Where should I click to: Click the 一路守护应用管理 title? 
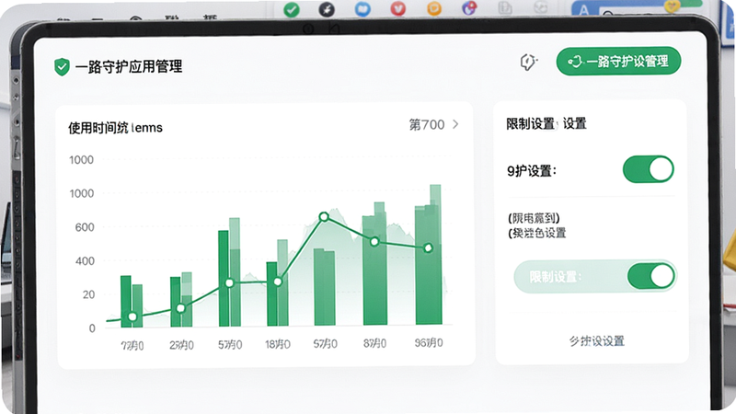click(129, 66)
